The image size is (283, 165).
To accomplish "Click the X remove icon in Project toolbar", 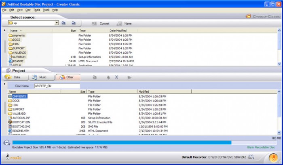I will [116, 77].
